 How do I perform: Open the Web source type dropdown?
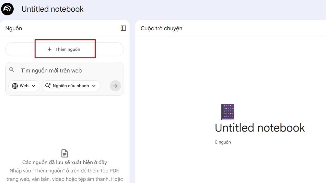24,86
